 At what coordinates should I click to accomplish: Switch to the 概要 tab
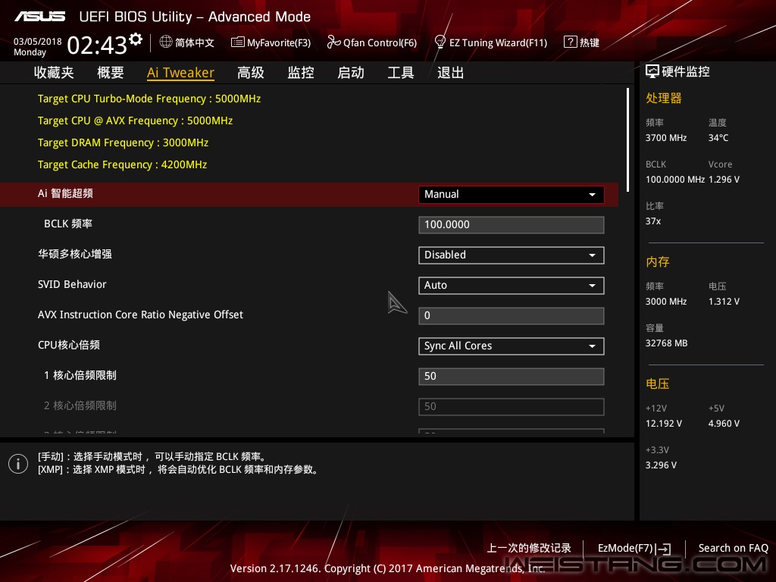(111, 73)
